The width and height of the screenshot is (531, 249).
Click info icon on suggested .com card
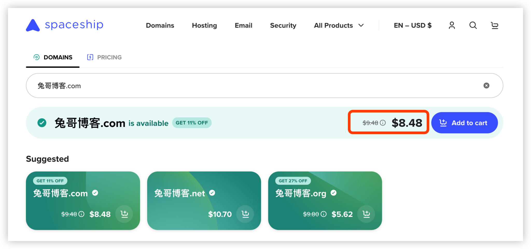coord(81,214)
